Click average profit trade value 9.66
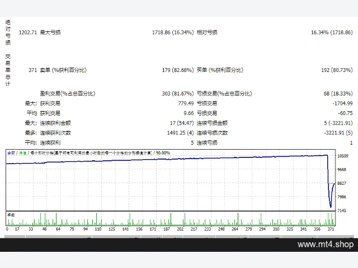 [x=189, y=113]
